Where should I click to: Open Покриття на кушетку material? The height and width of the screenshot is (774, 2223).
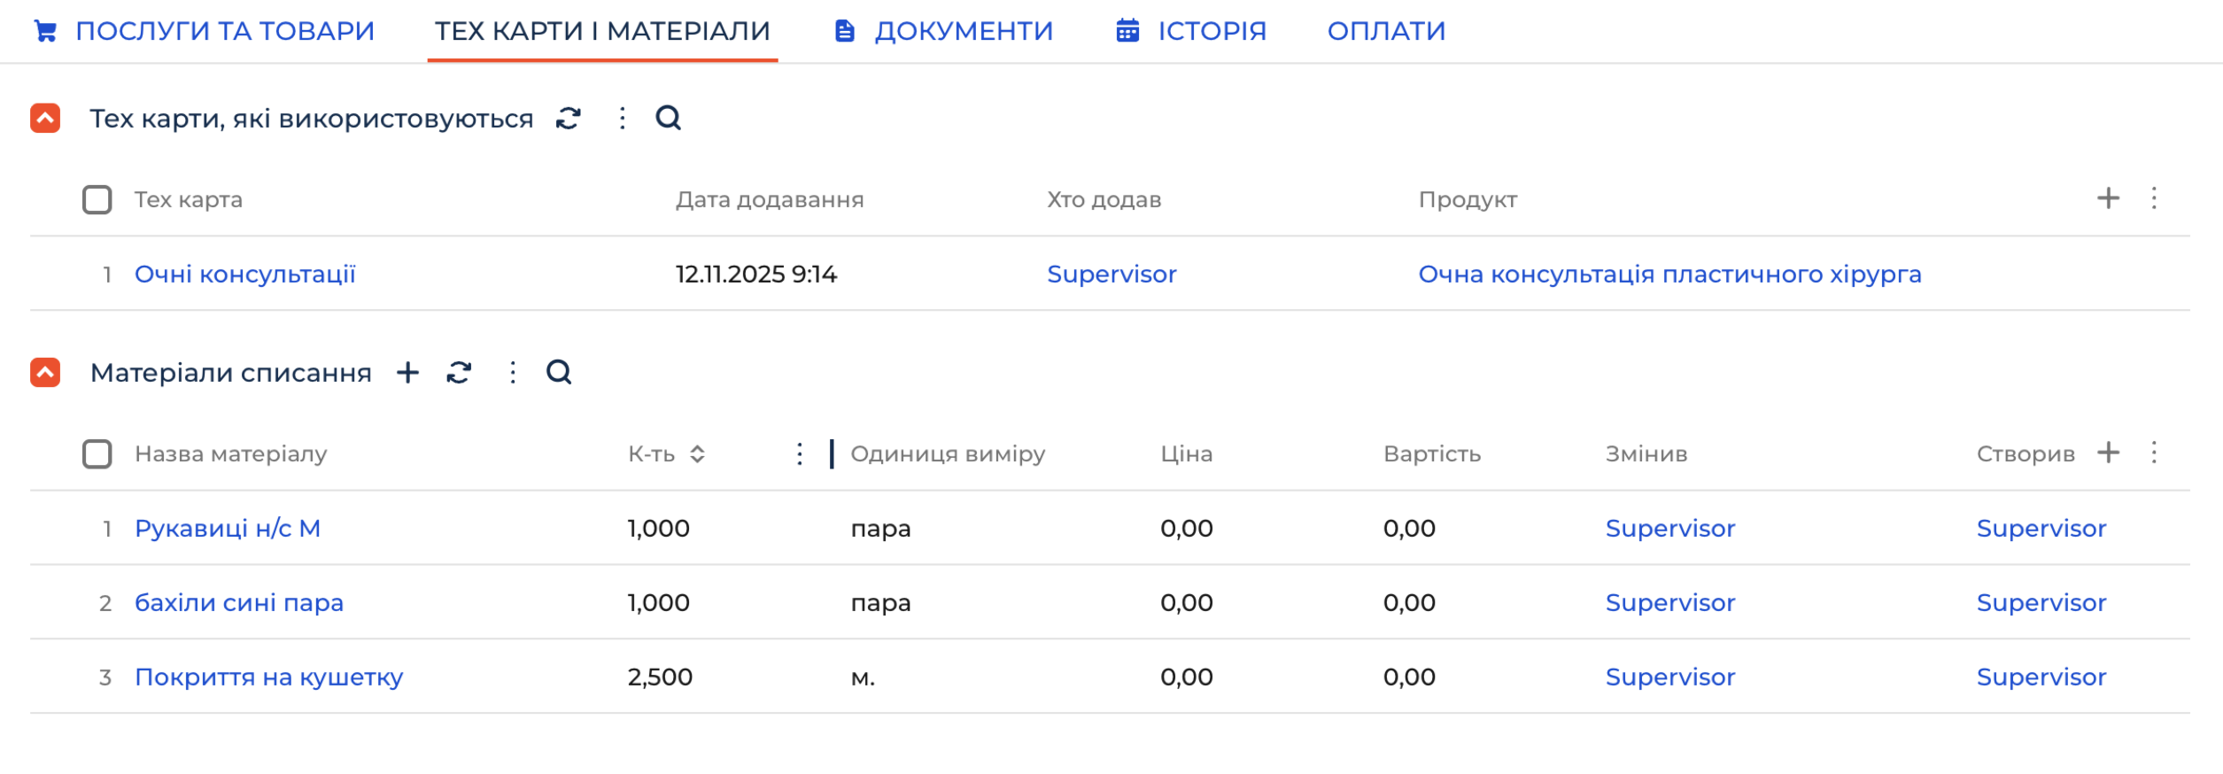point(268,677)
